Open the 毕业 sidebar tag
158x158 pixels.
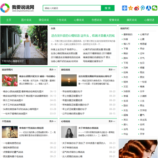(x=142, y=129)
